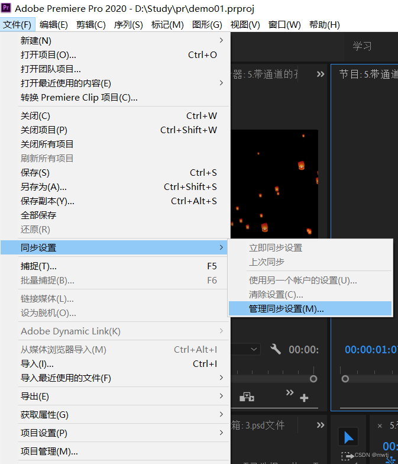Choose 项目管理(M)... menu entry
This screenshot has width=398, height=464.
coord(115,451)
